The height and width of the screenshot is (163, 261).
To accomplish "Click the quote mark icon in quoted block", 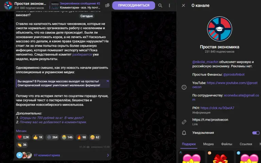I will point(107,81).
